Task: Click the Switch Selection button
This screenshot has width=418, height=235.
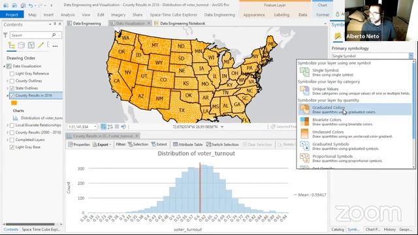Action: pyautogui.click(x=222, y=144)
